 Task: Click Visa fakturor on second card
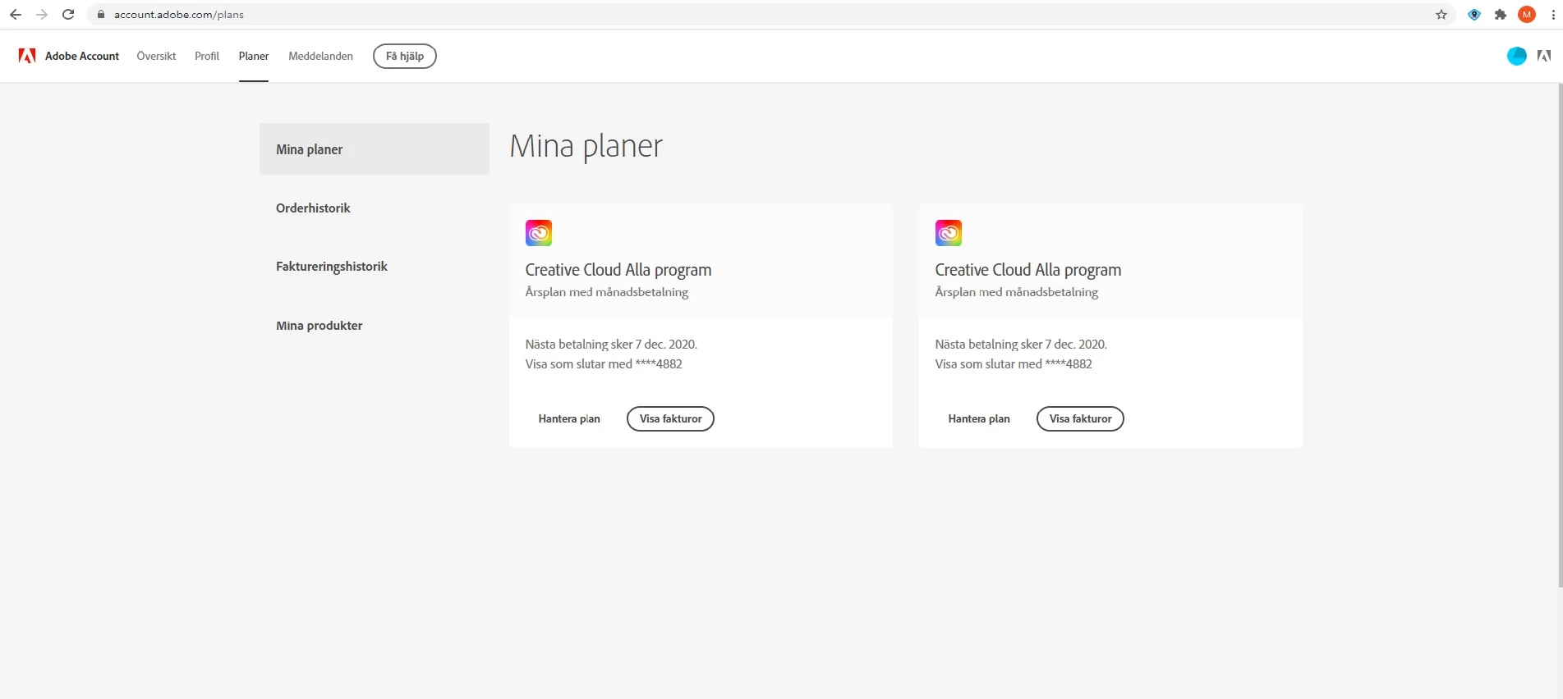(x=1080, y=418)
